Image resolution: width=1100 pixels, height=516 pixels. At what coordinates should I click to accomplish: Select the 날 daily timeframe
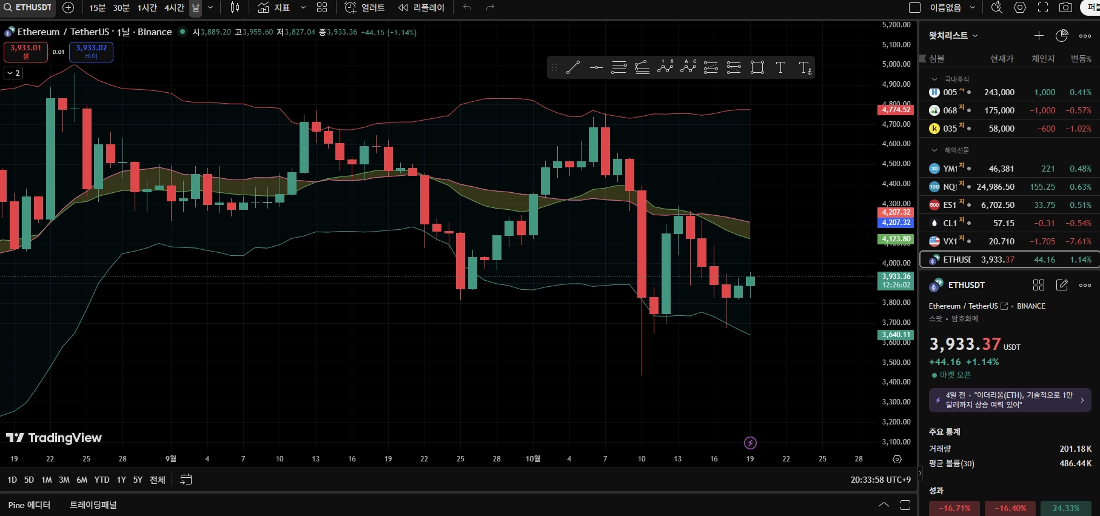click(195, 7)
